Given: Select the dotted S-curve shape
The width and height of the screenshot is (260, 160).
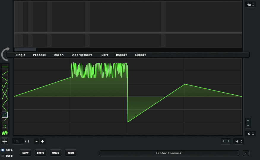Looking at the screenshot, I should (x=5, y=121).
